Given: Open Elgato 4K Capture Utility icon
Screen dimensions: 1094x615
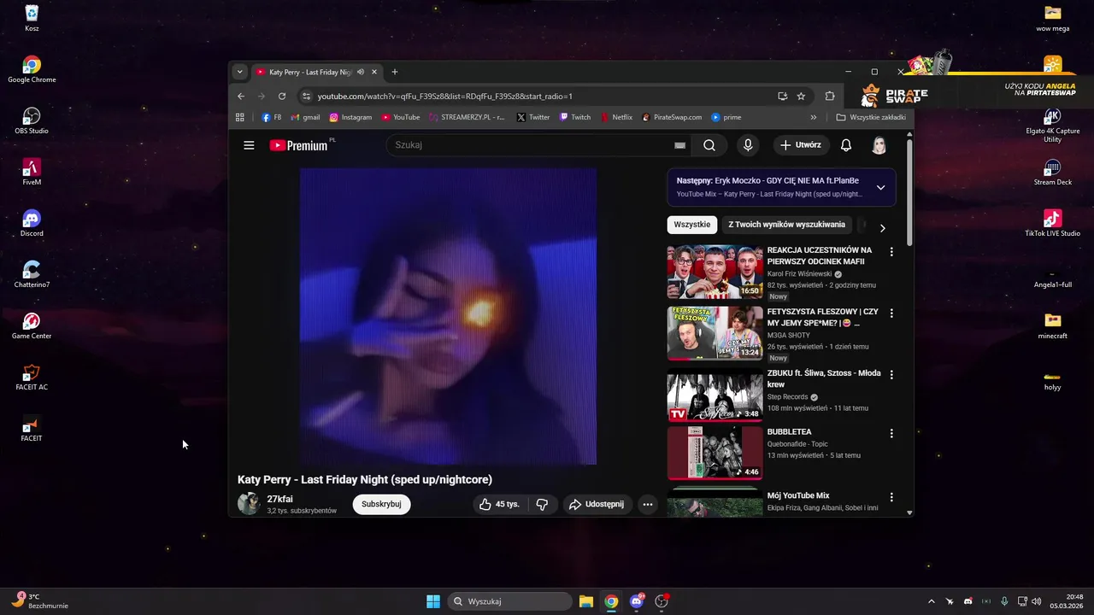Looking at the screenshot, I should tap(1052, 124).
